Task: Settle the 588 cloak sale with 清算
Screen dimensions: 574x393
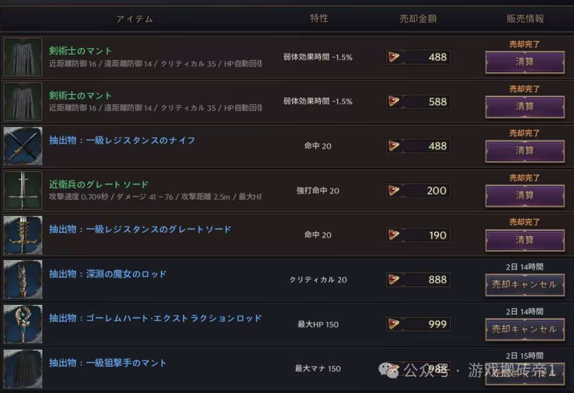Action: click(525, 107)
